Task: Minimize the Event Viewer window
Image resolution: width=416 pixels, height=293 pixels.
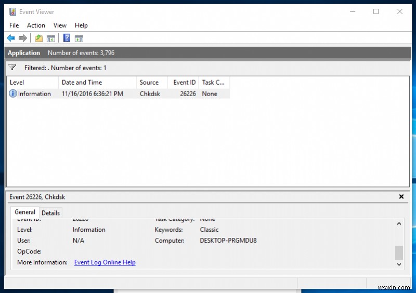Action: (353, 11)
